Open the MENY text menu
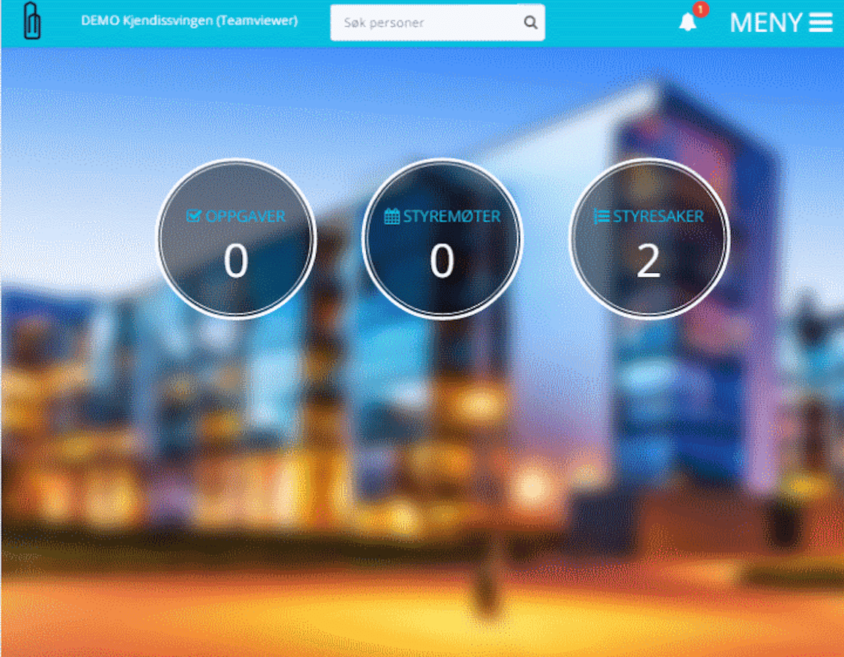The width and height of the screenshot is (844, 657). click(767, 23)
